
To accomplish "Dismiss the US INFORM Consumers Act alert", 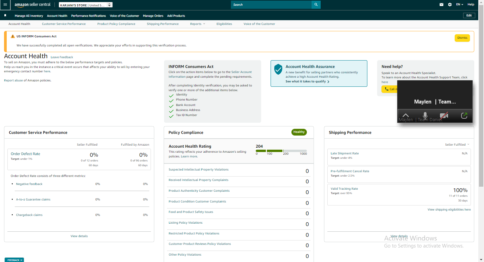I will point(462,38).
